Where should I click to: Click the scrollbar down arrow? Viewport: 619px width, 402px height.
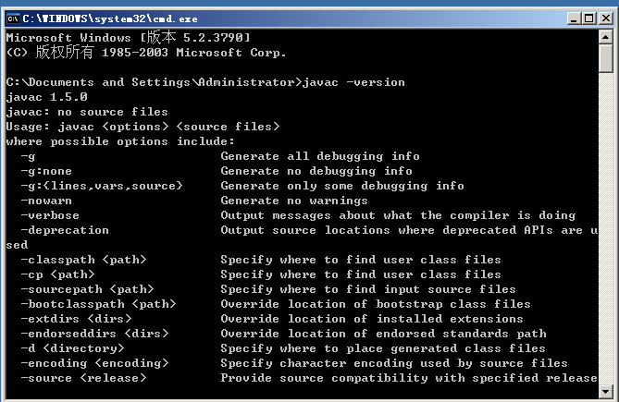click(605, 391)
